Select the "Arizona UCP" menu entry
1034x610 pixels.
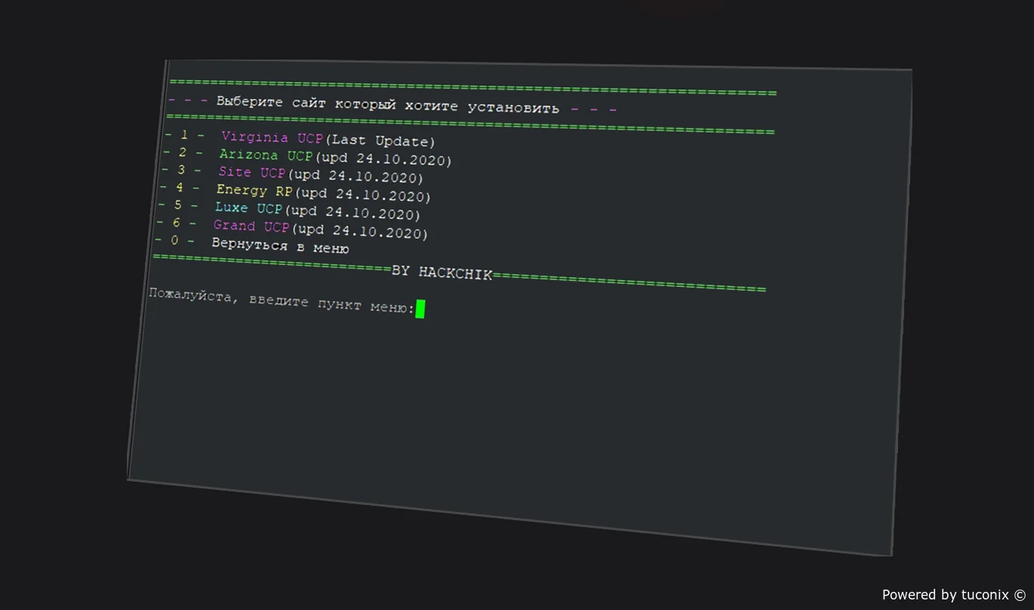(x=266, y=156)
